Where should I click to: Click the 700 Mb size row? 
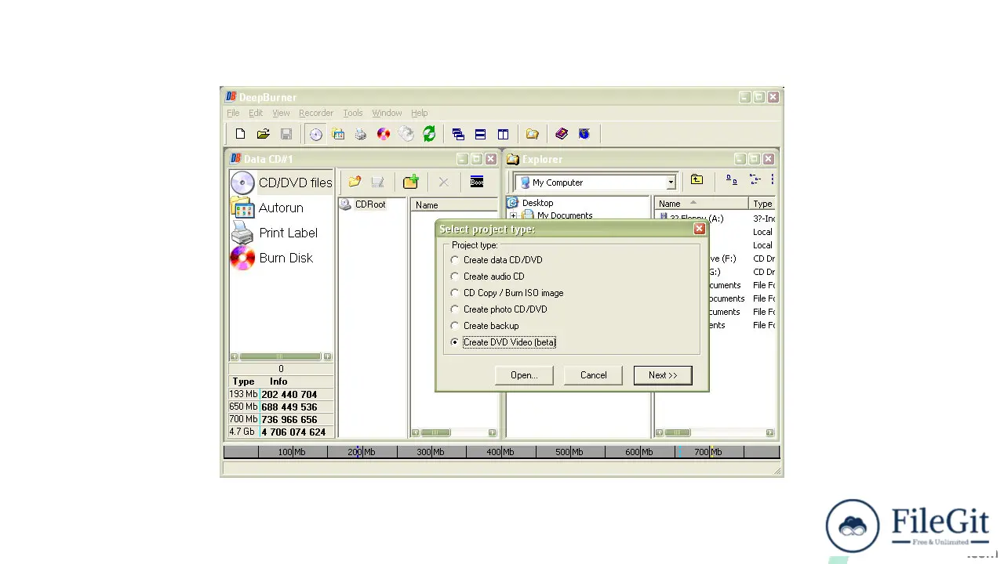click(281, 420)
